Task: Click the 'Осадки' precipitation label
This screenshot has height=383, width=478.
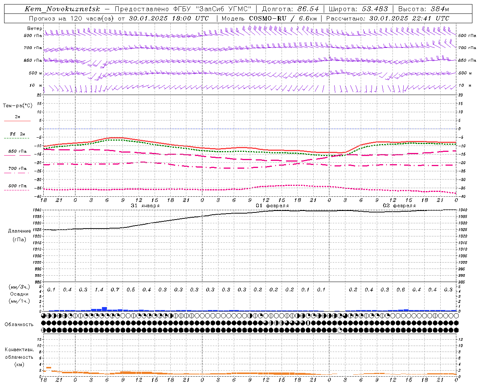Action: [x=19, y=294]
